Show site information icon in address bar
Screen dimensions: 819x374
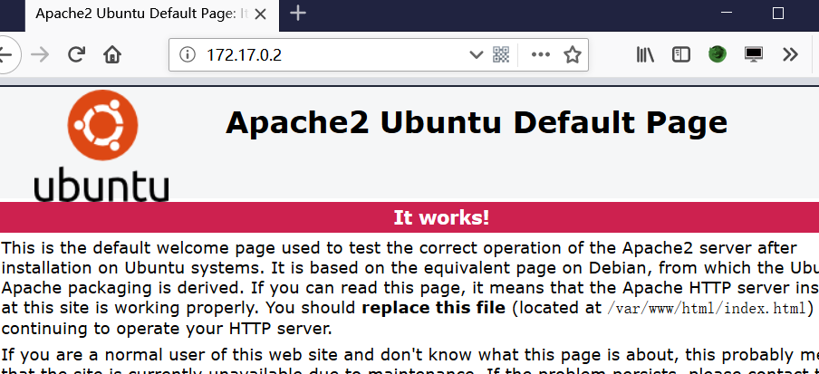tap(187, 54)
